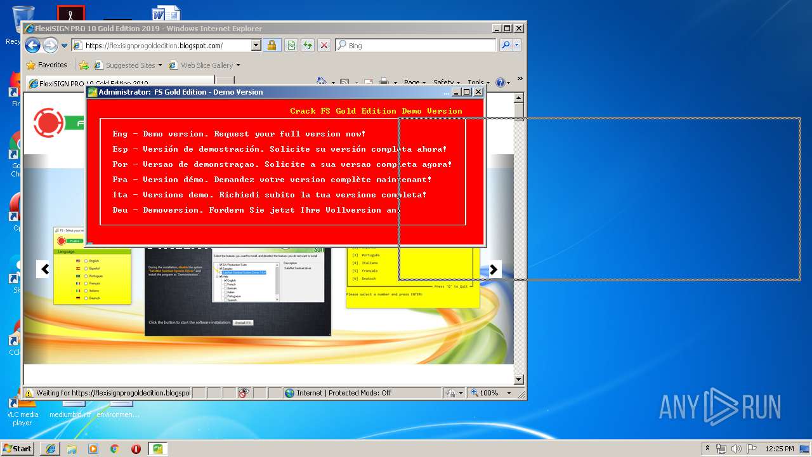Click Internet Protected Mode zone indicator
The image size is (812, 457).
coord(337,393)
